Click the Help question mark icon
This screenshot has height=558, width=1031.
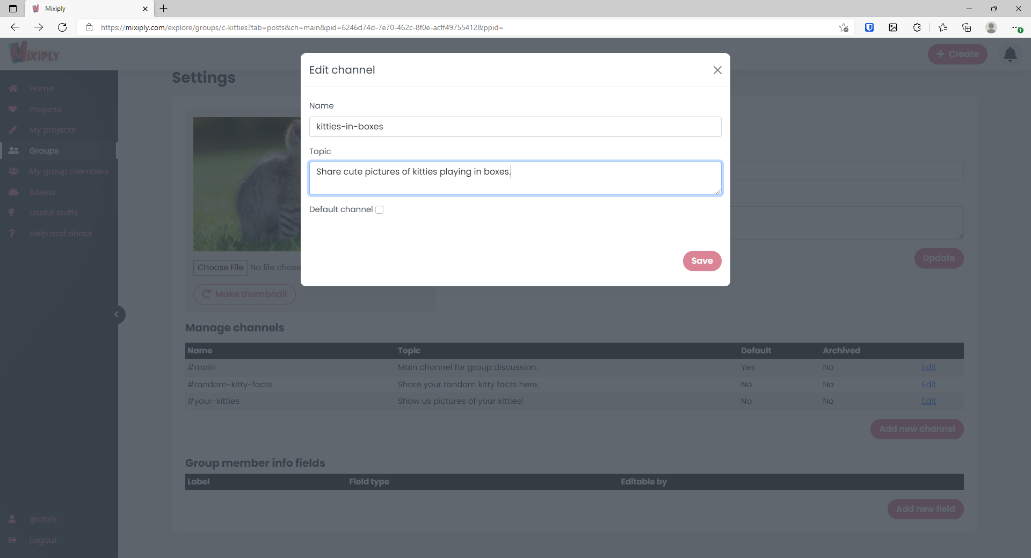point(12,234)
